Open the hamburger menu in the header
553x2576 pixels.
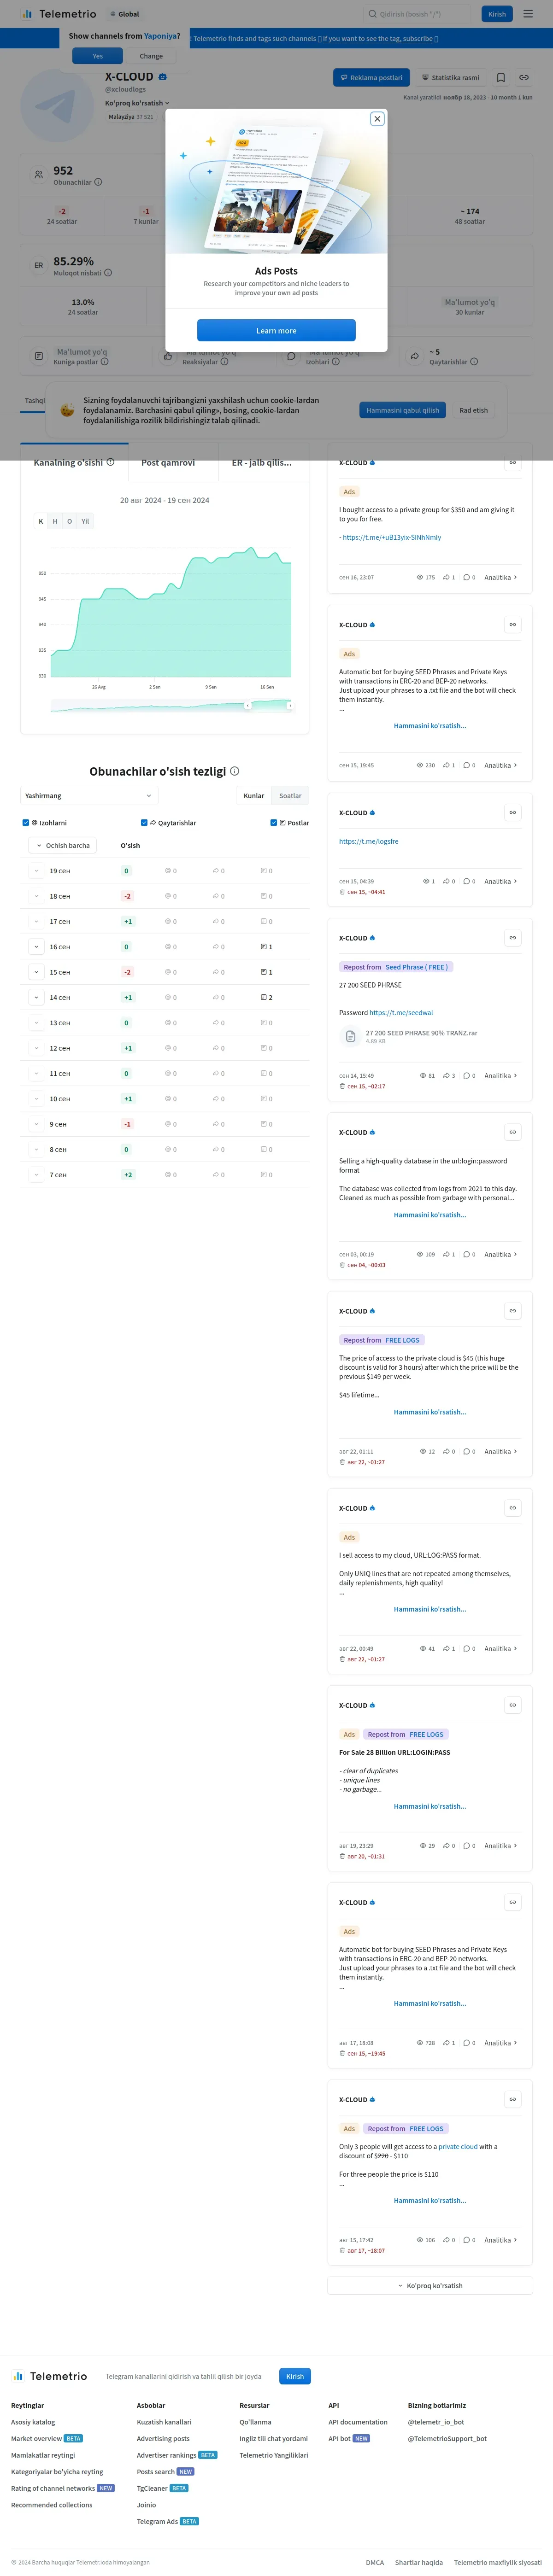(528, 14)
